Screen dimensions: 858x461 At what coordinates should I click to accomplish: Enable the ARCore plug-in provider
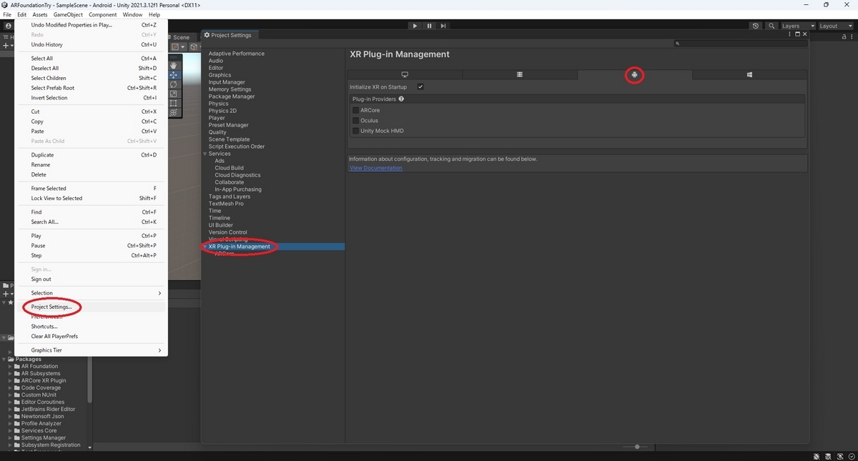(x=355, y=110)
